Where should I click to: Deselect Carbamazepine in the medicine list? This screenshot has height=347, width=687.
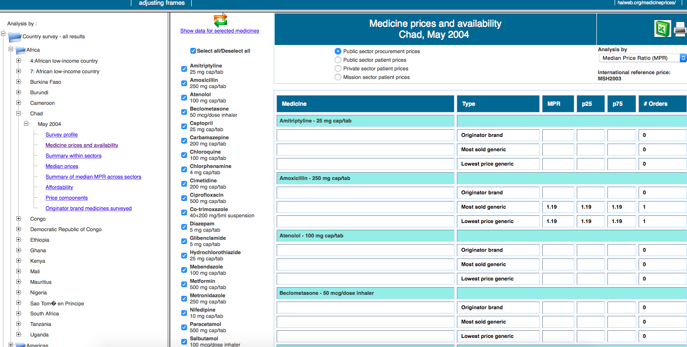(184, 141)
